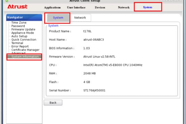Click the Host Name label
This screenshot has height=124, width=186.
click(x=58, y=40)
